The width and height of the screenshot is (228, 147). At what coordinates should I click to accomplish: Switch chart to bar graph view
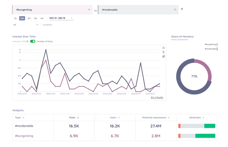point(164,56)
